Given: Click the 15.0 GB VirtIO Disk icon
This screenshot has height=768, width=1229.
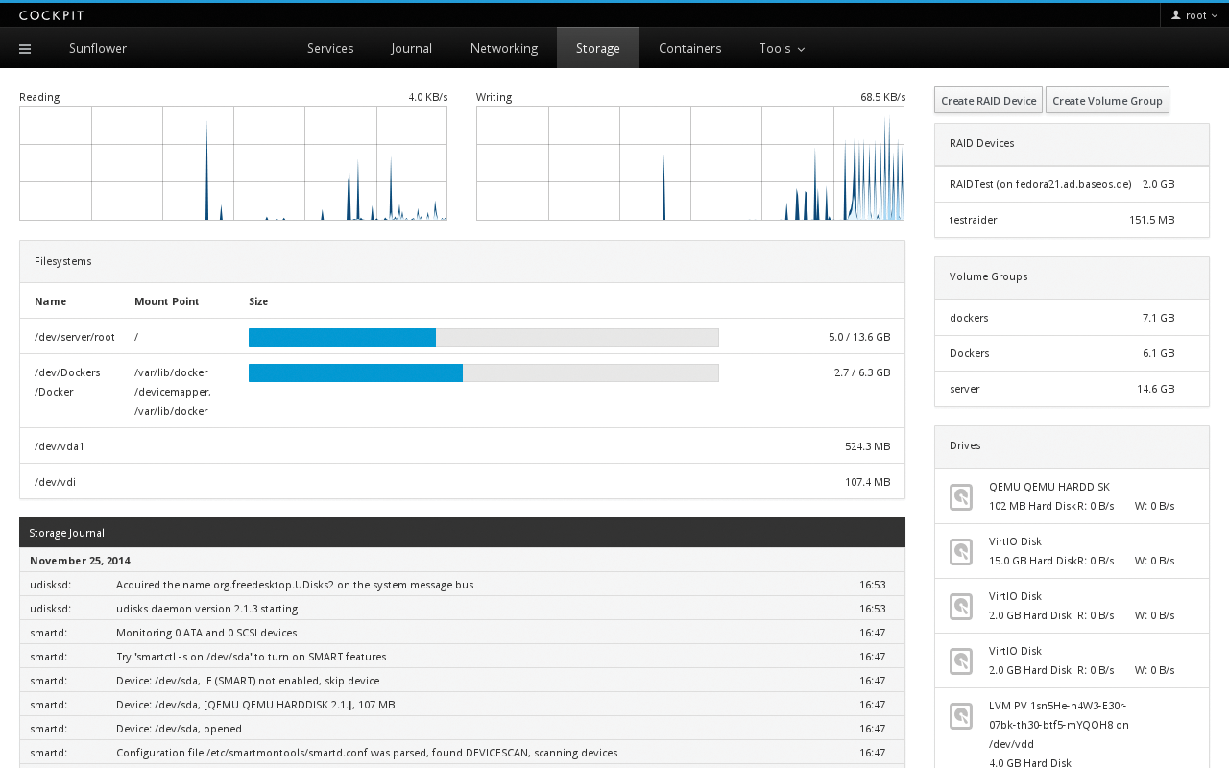Looking at the screenshot, I should click(960, 551).
